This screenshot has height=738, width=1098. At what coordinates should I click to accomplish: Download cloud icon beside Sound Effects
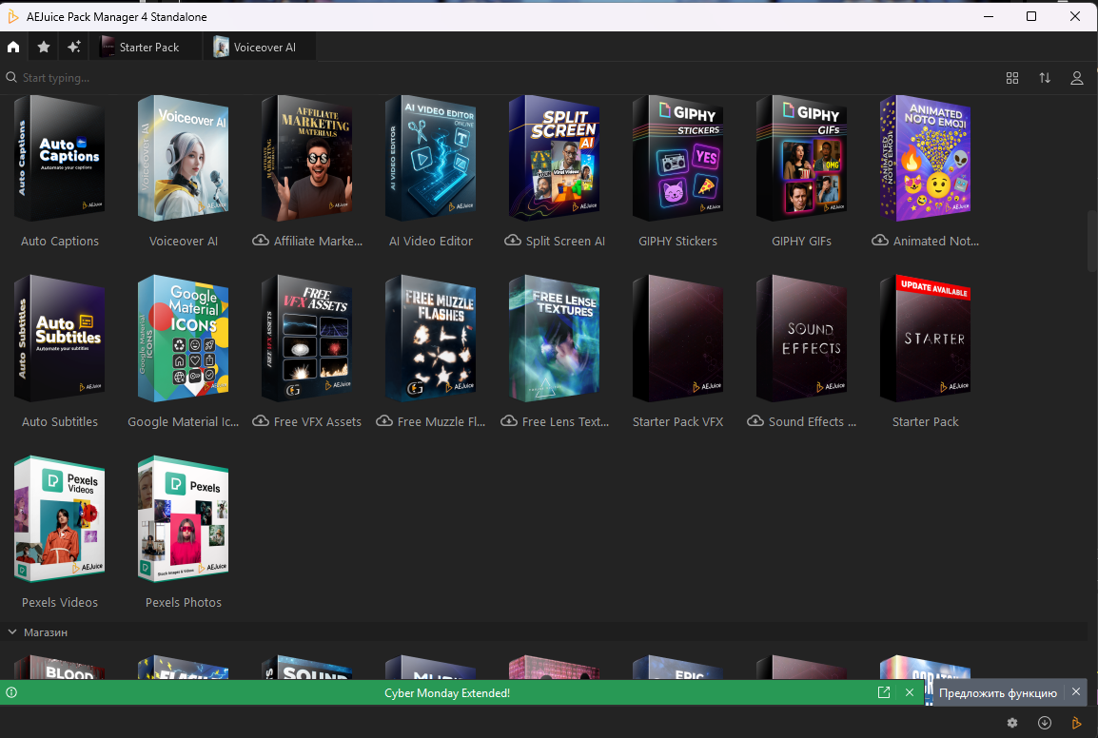(x=755, y=420)
